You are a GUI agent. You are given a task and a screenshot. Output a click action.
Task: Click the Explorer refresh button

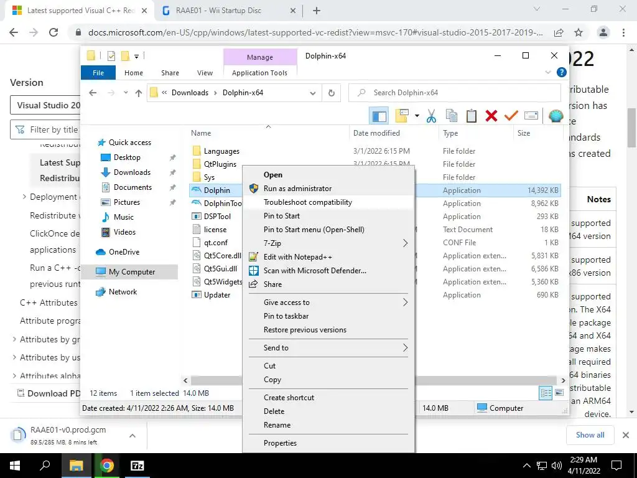tap(332, 93)
